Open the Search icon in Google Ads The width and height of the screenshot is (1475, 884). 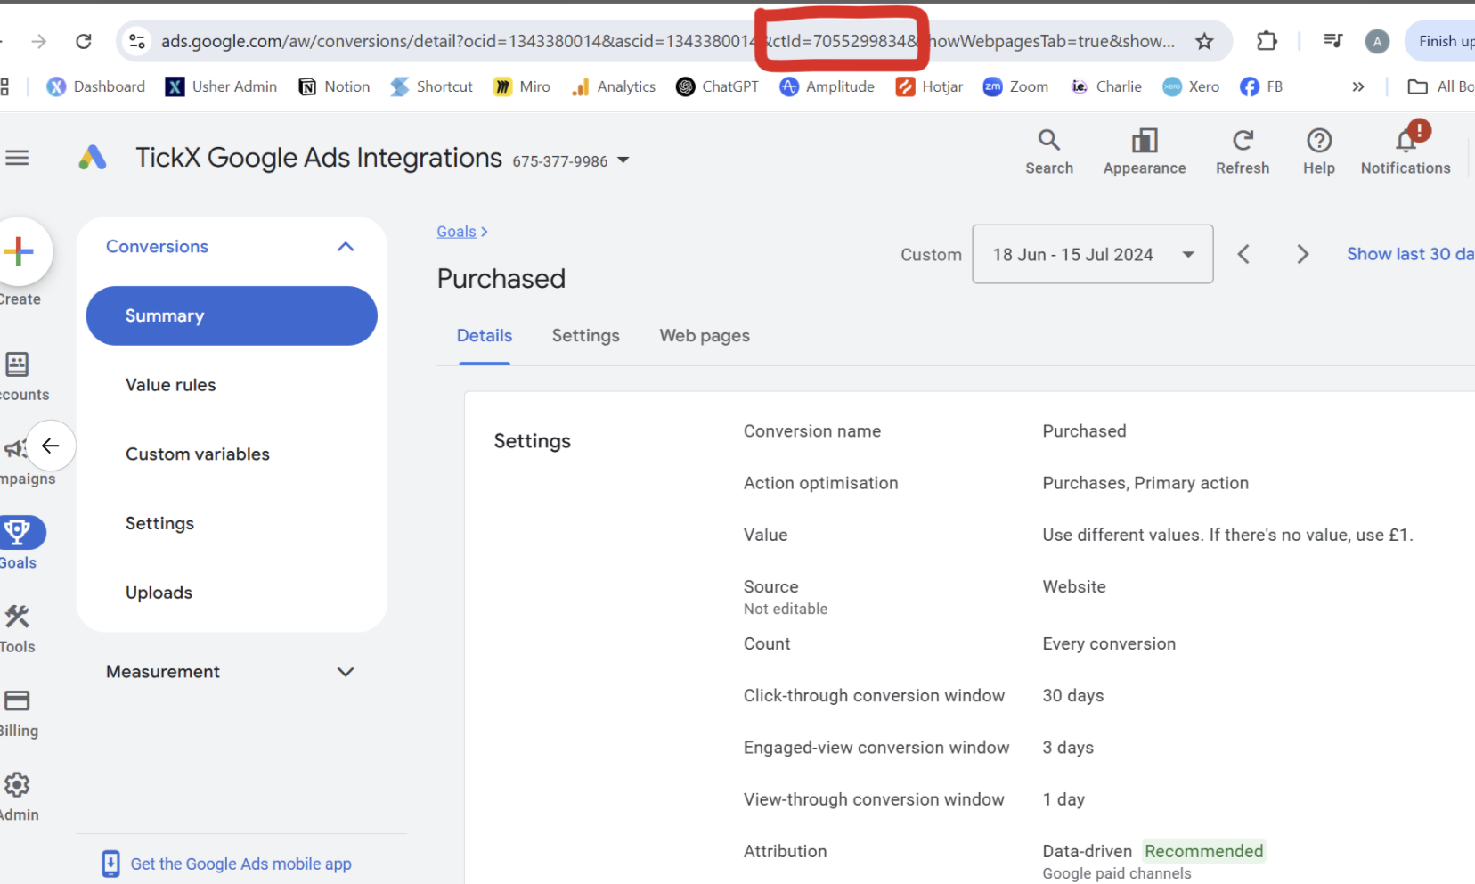click(x=1048, y=151)
